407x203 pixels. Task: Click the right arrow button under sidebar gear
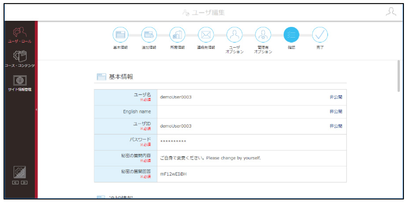click(x=24, y=183)
